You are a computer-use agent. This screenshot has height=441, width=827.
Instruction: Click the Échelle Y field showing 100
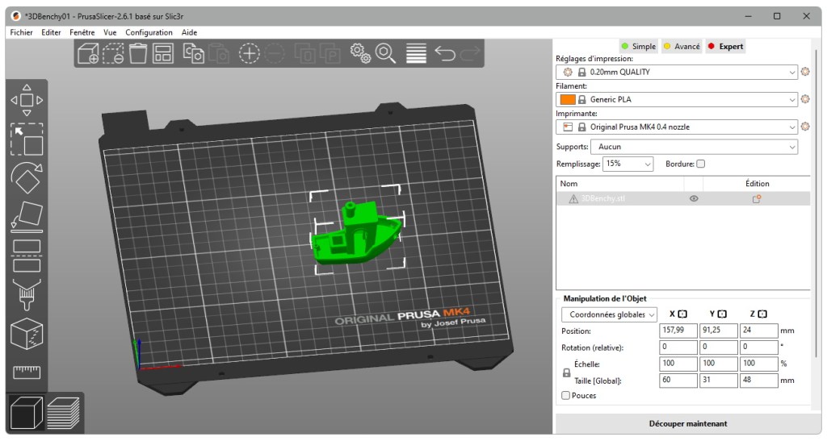coord(718,364)
